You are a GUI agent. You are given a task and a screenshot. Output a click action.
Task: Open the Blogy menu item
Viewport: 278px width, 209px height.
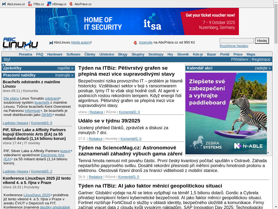(123, 54)
